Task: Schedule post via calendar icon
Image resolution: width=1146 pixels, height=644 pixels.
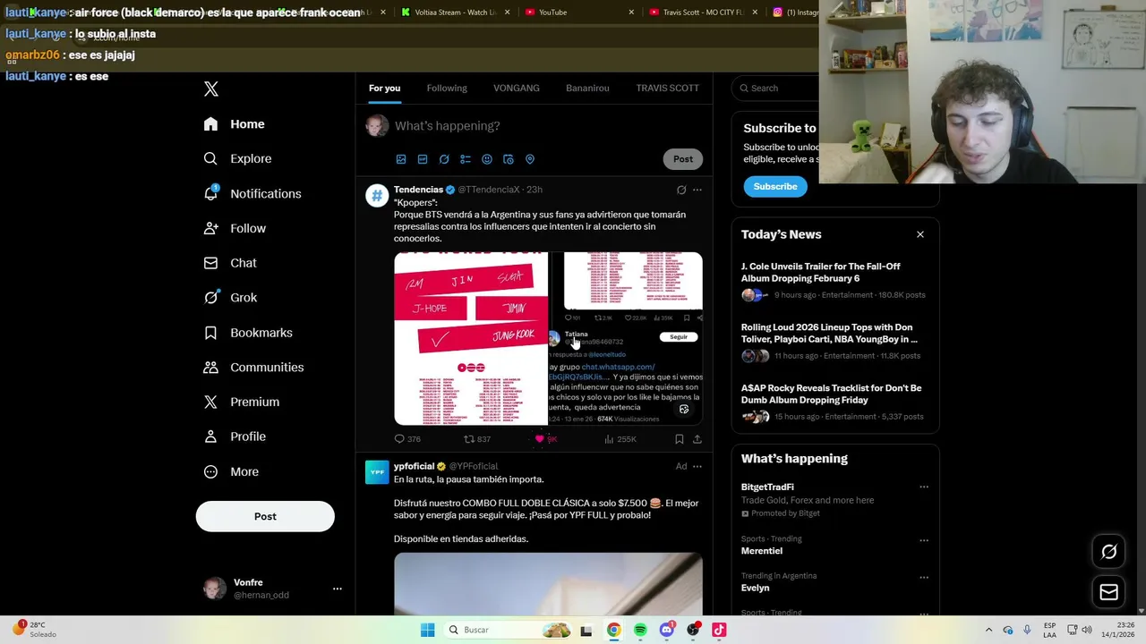Action: (x=509, y=159)
